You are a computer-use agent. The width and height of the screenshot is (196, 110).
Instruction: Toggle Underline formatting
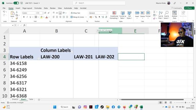point(30,17)
